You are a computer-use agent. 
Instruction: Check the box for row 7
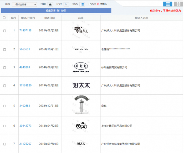[x=4, y=144]
